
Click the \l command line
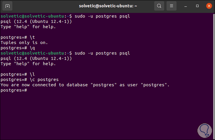pyautogui.click(x=33, y=74)
